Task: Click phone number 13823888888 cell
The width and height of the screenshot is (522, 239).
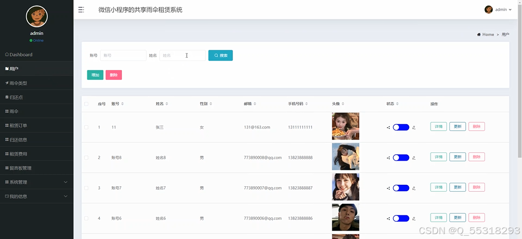Action: click(x=300, y=158)
